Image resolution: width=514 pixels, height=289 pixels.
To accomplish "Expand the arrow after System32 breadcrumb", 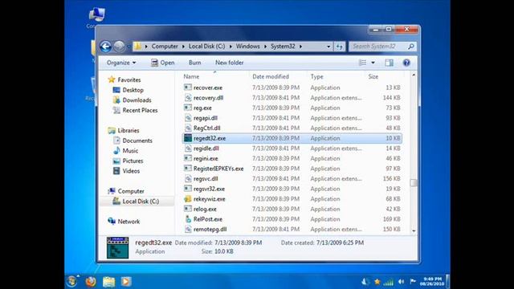I will [300, 47].
